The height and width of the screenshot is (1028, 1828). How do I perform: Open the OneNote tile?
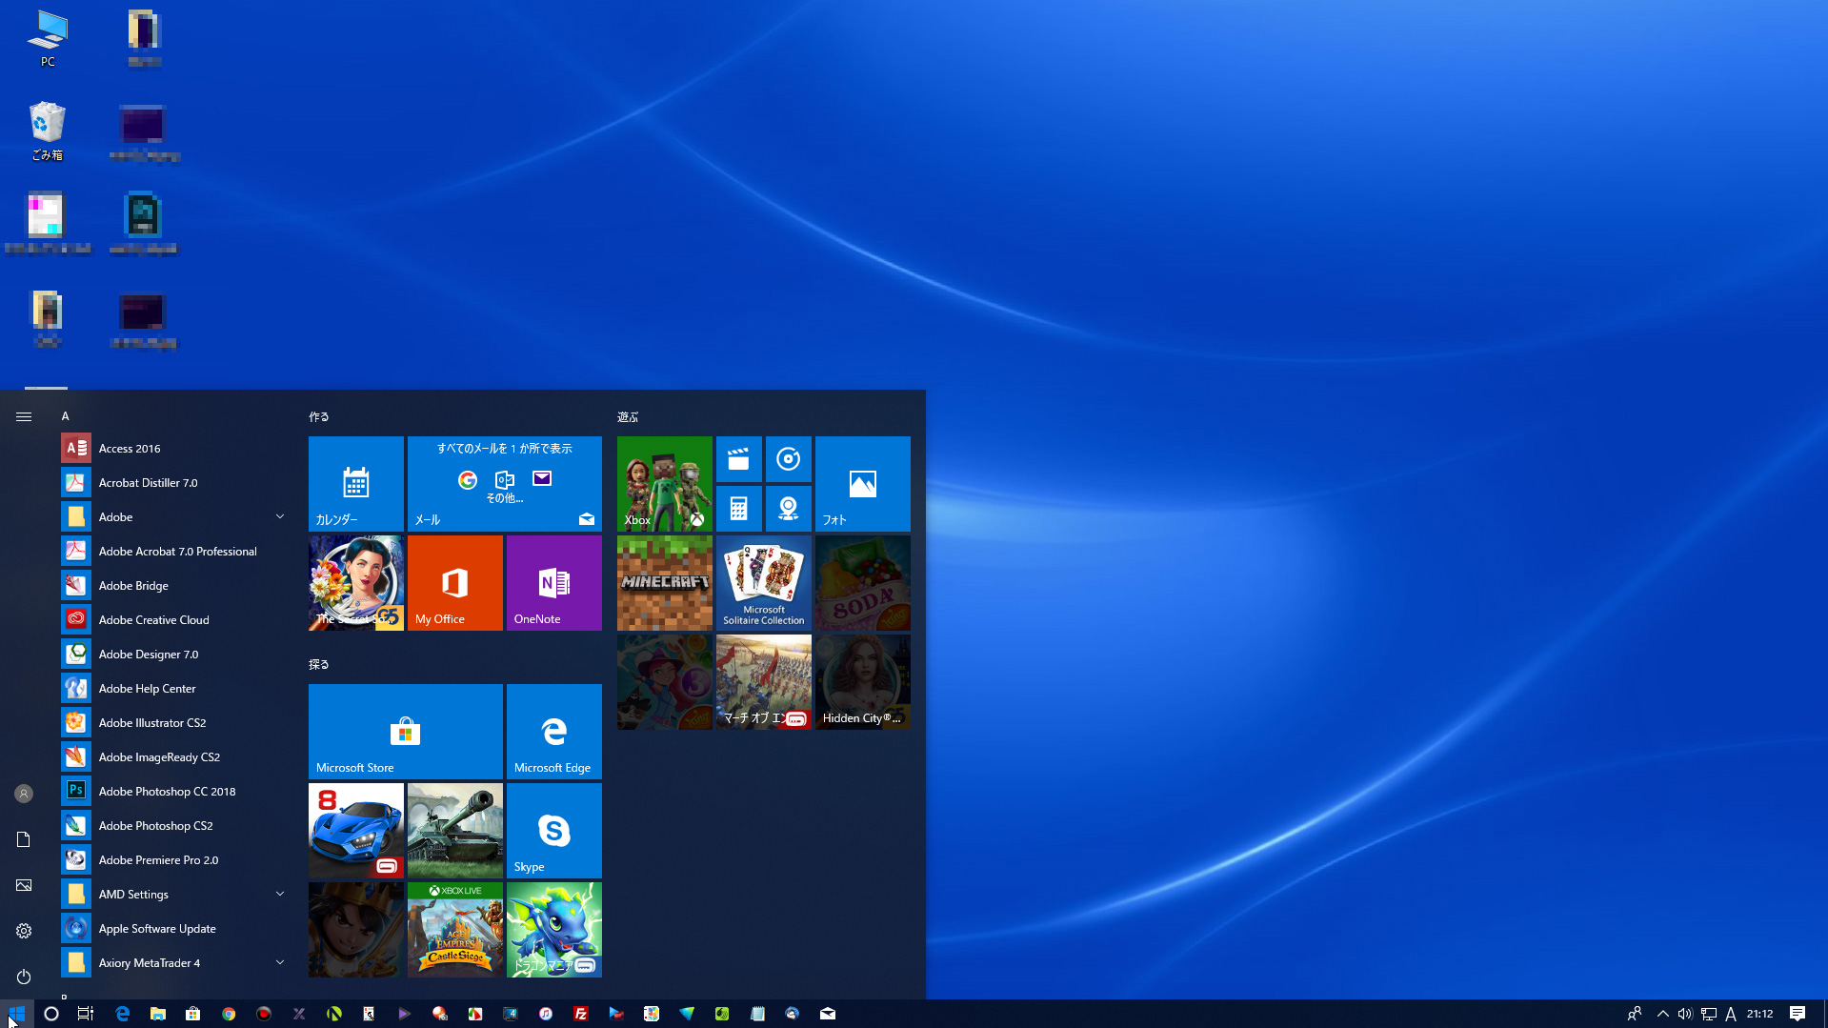pyautogui.click(x=553, y=582)
